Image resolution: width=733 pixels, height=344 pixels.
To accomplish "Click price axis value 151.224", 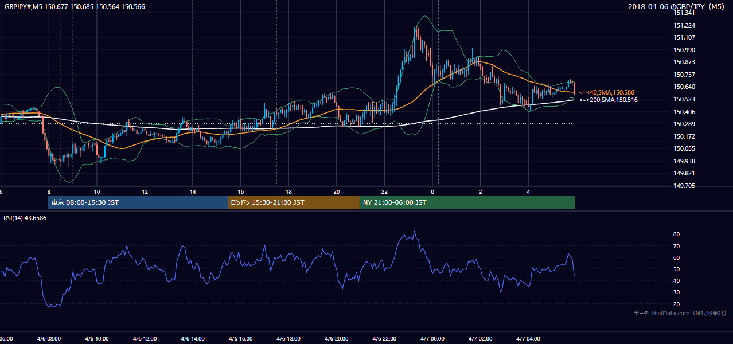I will pyautogui.click(x=684, y=25).
